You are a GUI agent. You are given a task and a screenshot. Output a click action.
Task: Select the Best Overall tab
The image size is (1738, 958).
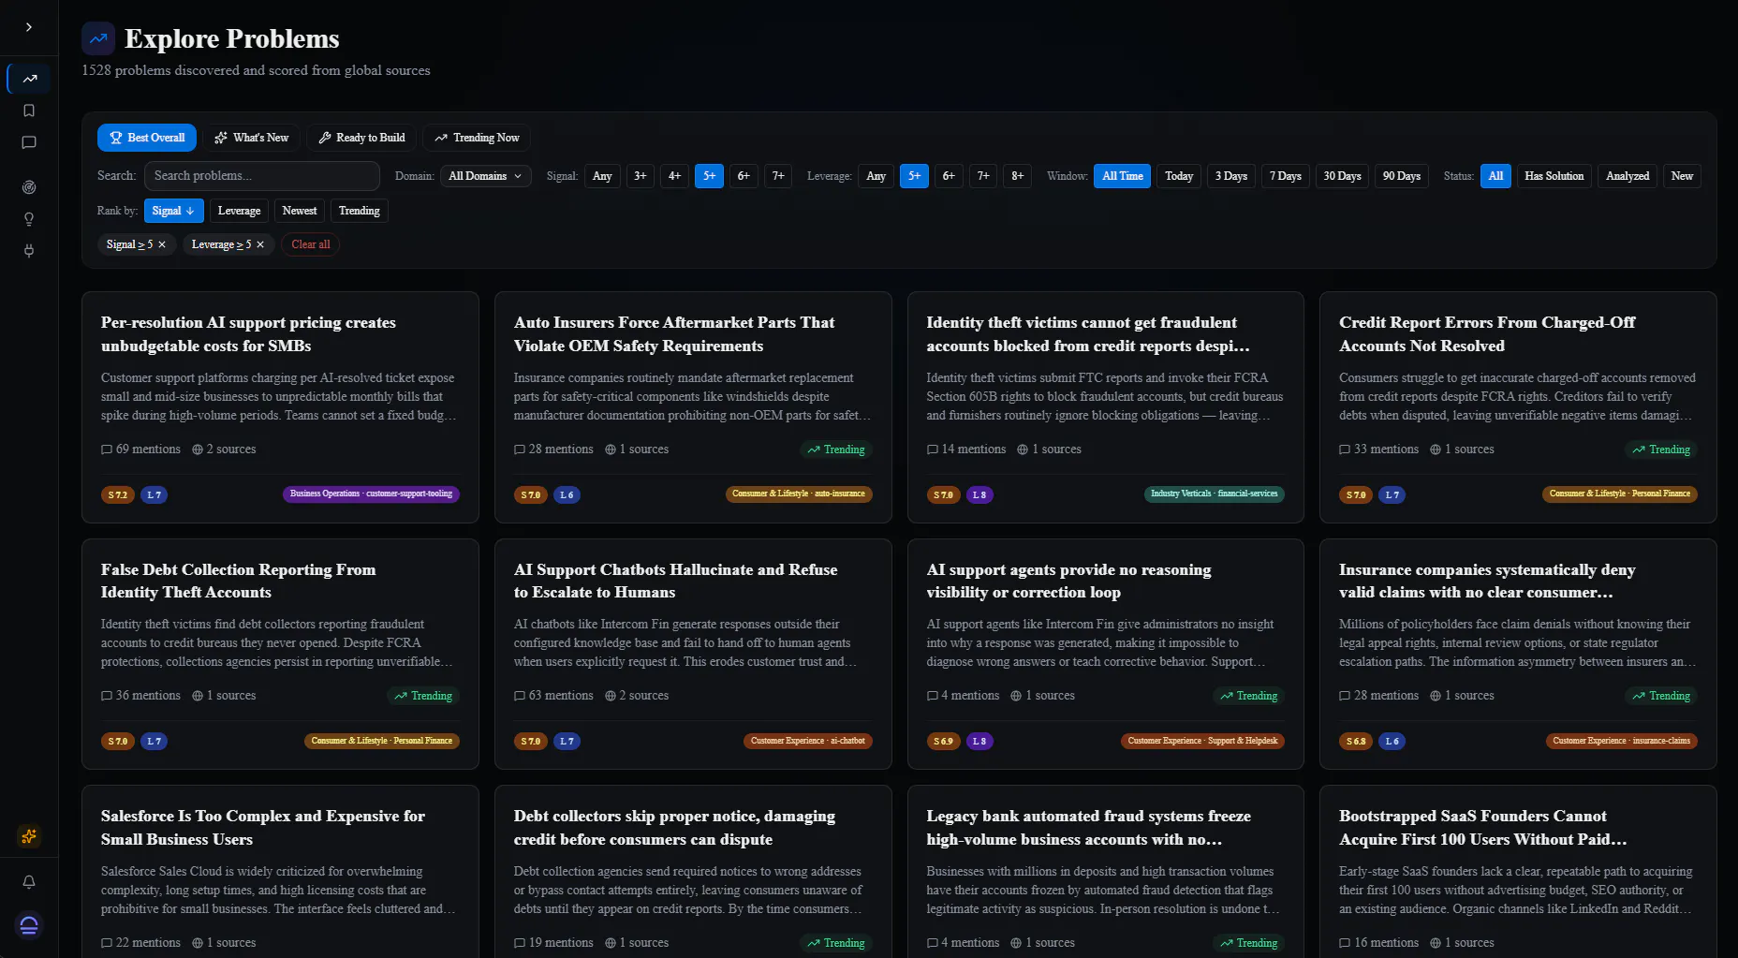coord(147,138)
